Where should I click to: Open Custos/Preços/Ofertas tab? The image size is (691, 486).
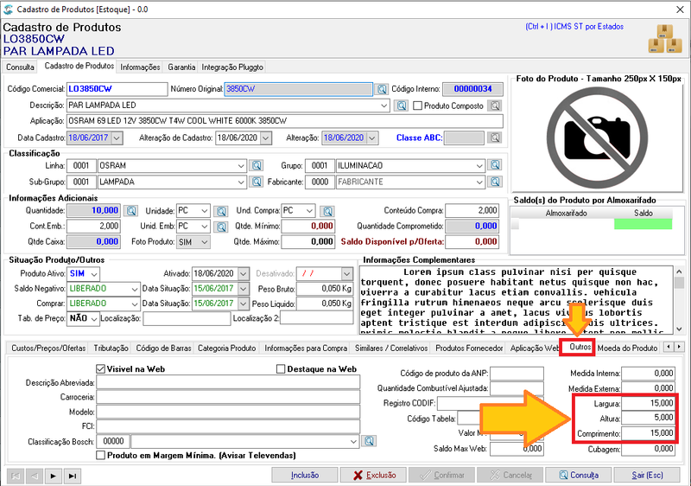pyautogui.click(x=48, y=348)
